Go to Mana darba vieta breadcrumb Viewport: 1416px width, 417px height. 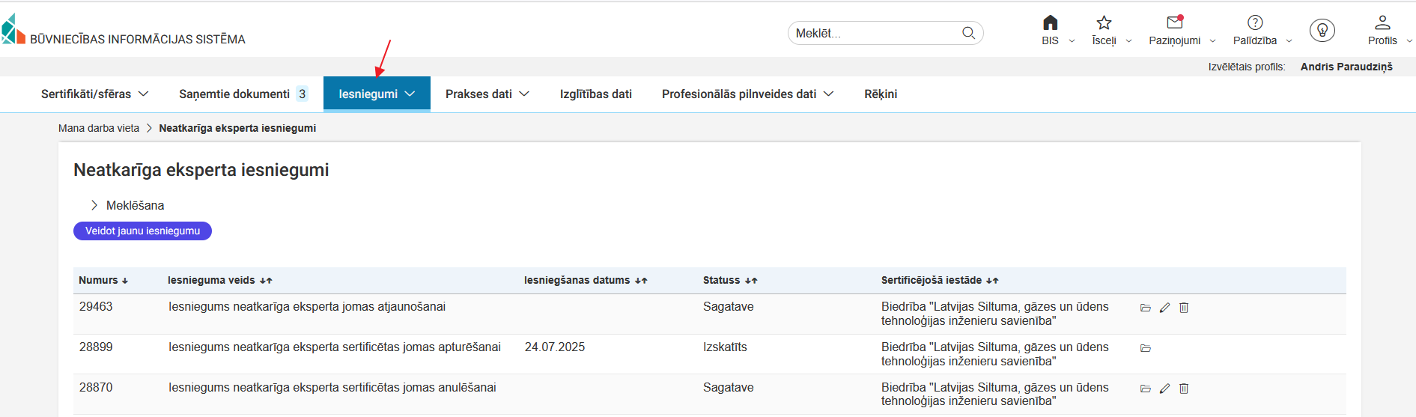(x=99, y=128)
